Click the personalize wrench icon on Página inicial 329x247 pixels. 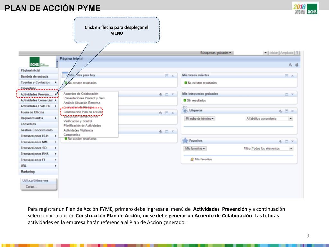(290, 65)
